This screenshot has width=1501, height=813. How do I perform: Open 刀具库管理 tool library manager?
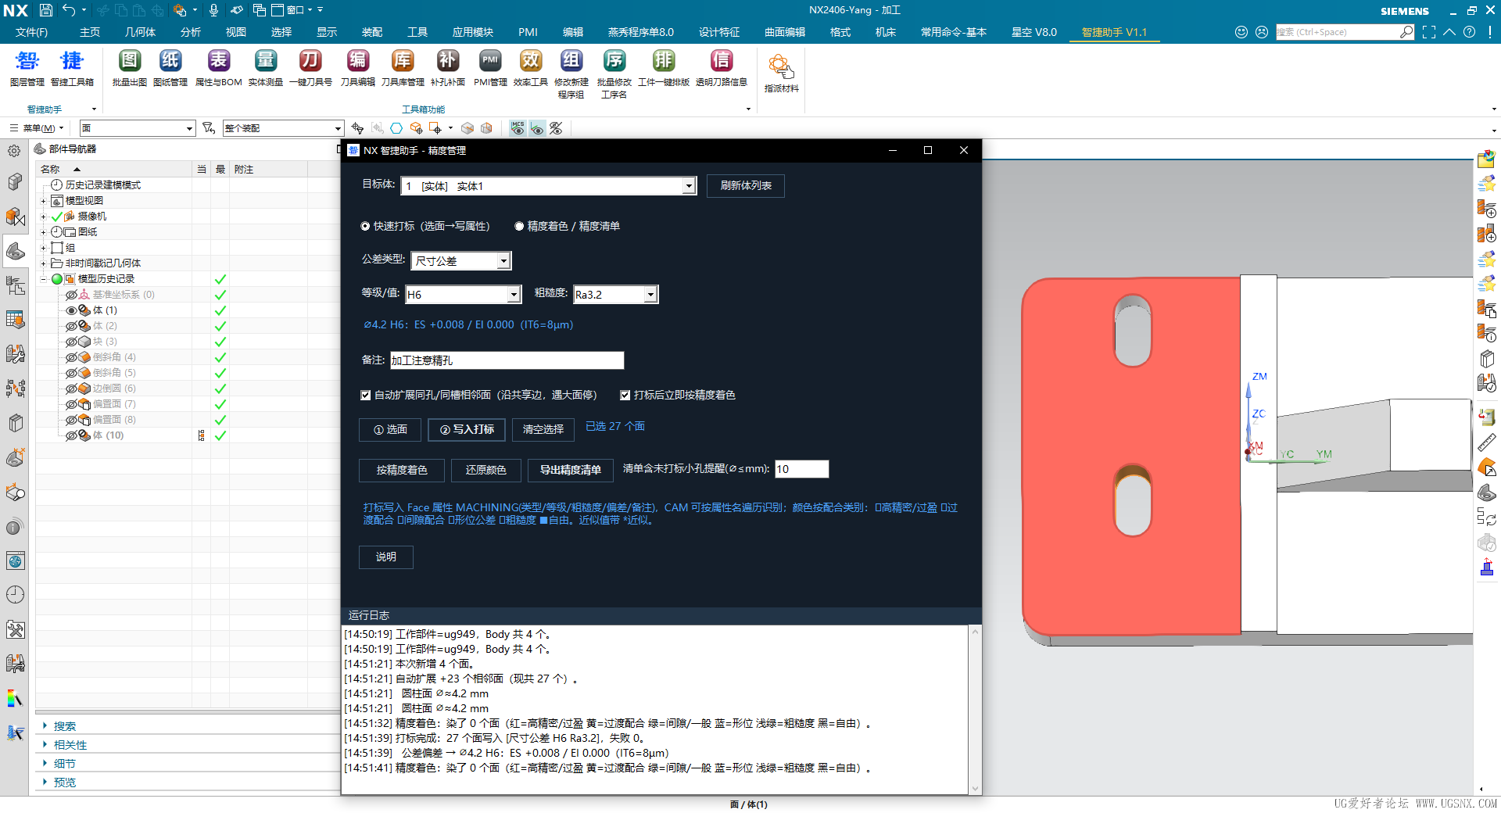pyautogui.click(x=403, y=67)
